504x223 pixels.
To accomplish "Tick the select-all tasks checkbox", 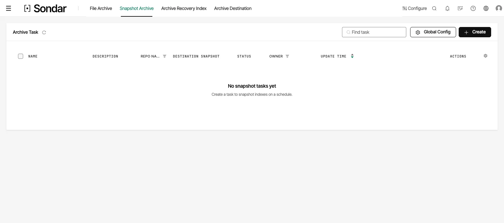I will [21, 56].
